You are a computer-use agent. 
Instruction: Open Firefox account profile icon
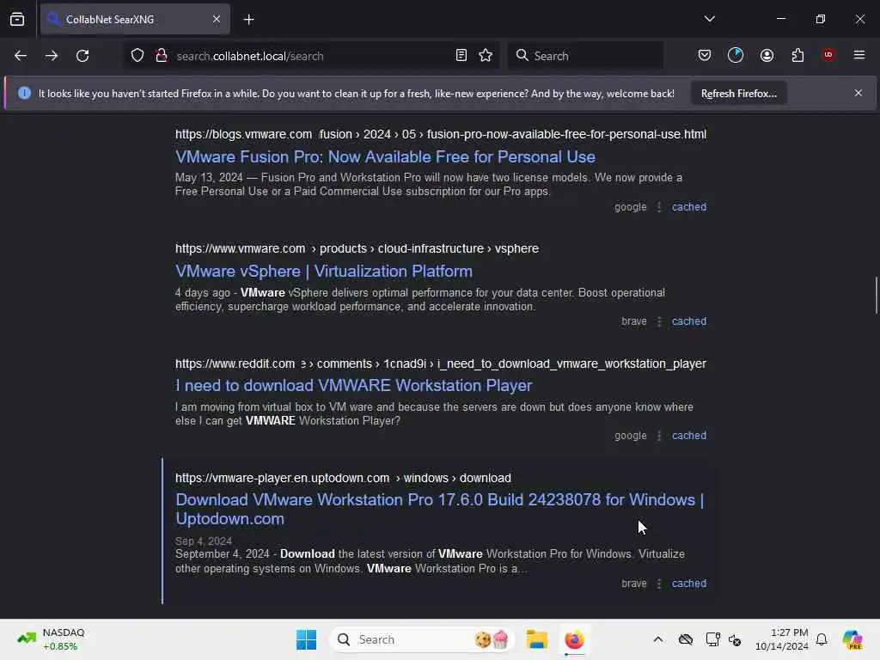pos(767,55)
